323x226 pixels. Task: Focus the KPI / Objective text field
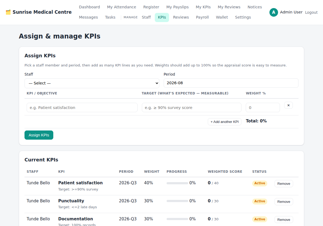(x=82, y=108)
